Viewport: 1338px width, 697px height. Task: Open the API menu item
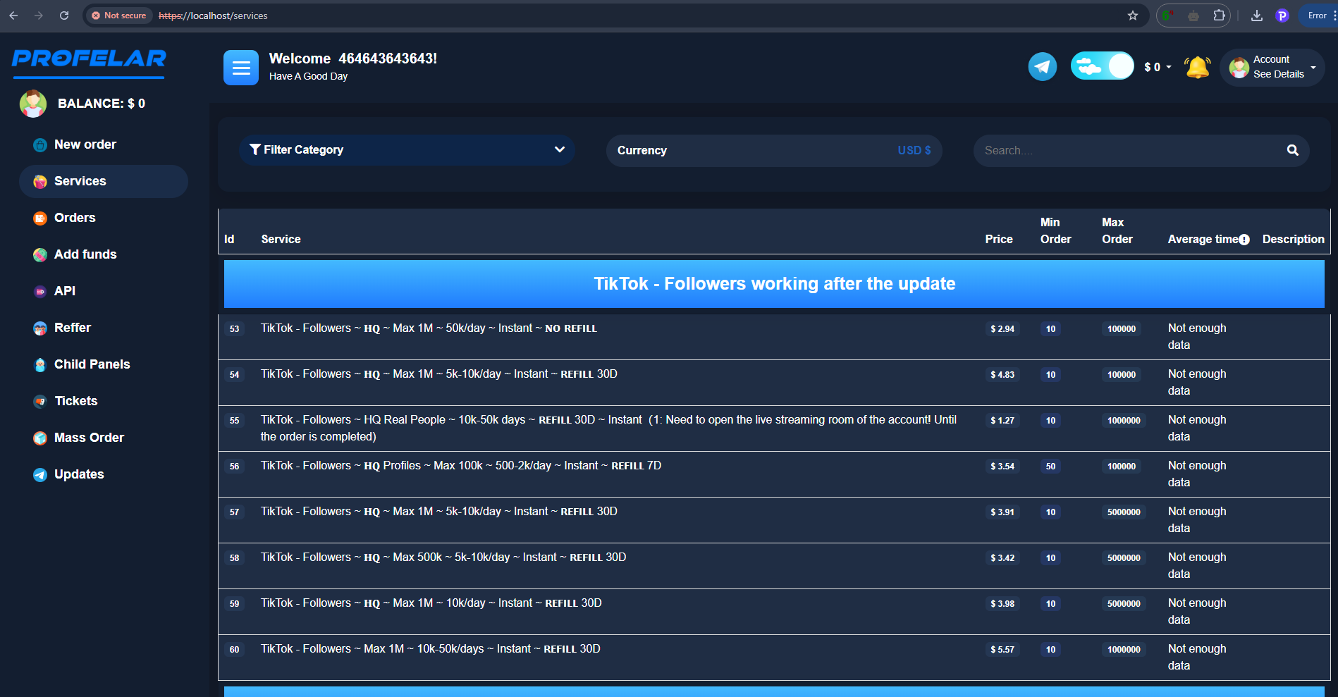coord(65,291)
